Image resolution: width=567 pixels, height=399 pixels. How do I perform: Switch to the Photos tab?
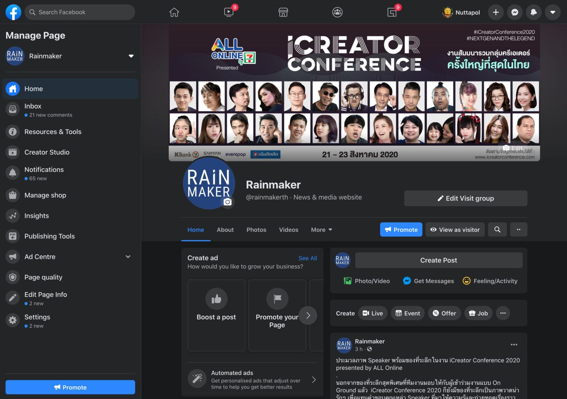click(256, 230)
